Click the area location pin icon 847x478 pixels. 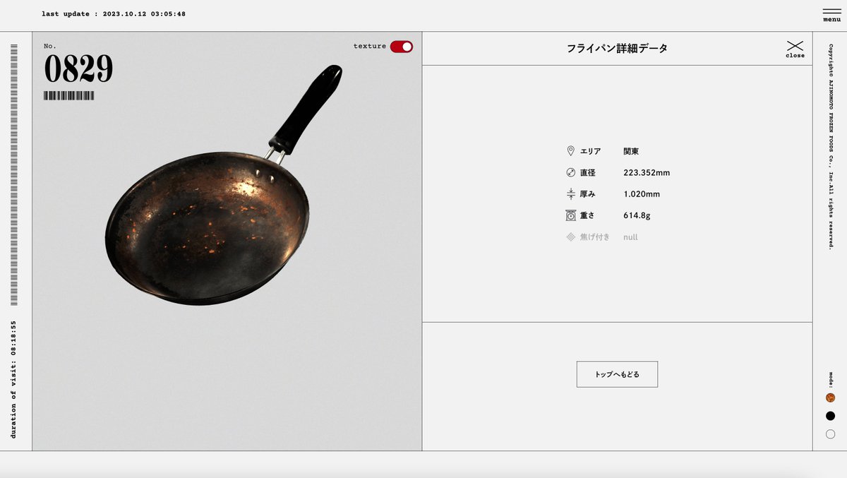pyautogui.click(x=570, y=151)
